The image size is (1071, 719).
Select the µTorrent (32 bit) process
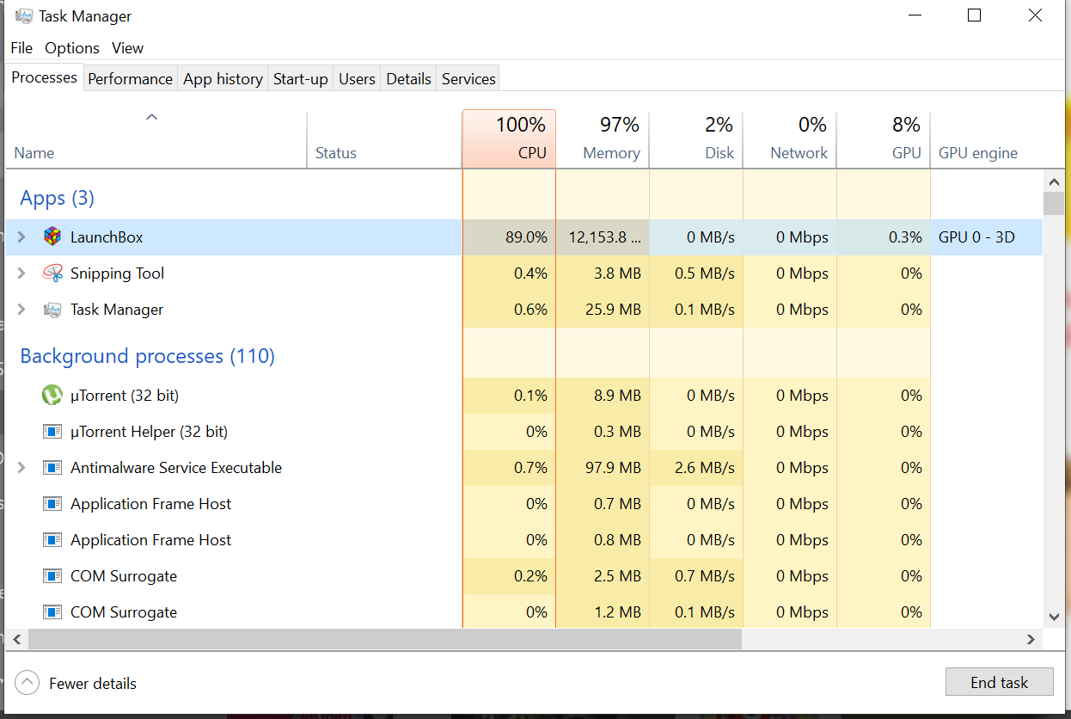pos(524,396)
